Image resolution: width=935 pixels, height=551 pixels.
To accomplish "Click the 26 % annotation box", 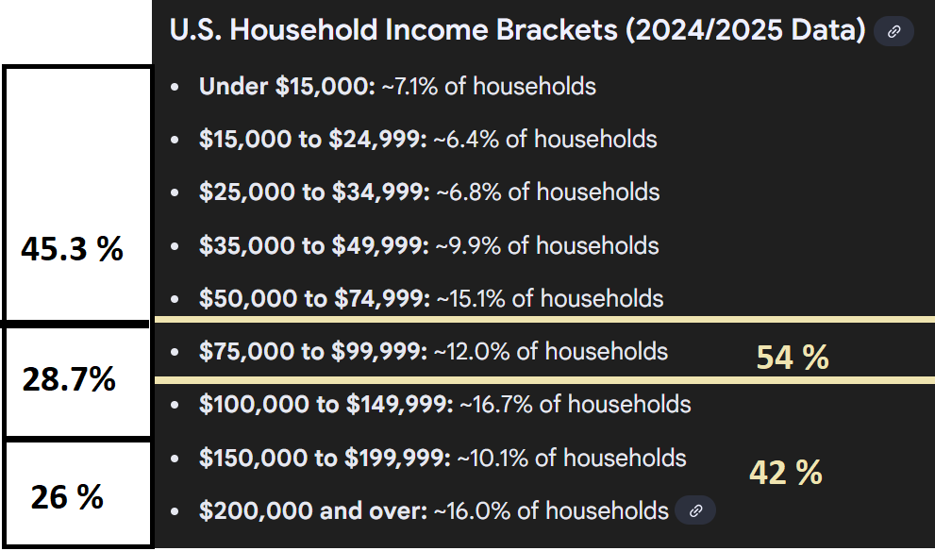I will [x=74, y=493].
